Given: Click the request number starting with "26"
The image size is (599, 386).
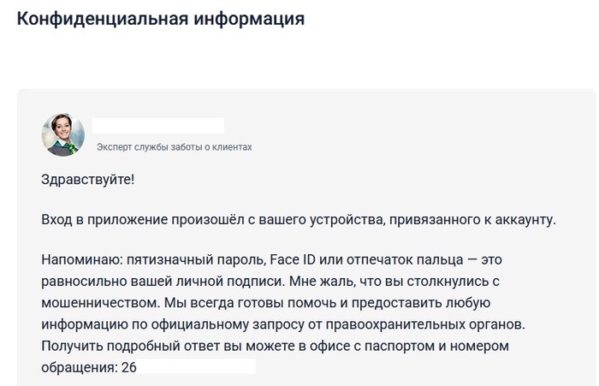Looking at the screenshot, I should pos(129,368).
